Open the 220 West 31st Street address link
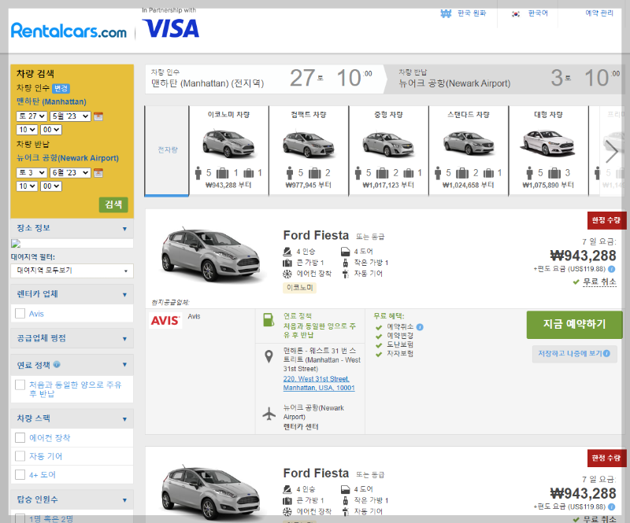630x523 pixels. pos(319,383)
